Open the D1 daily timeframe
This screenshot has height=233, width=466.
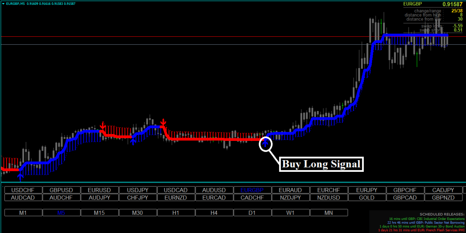coord(253,213)
